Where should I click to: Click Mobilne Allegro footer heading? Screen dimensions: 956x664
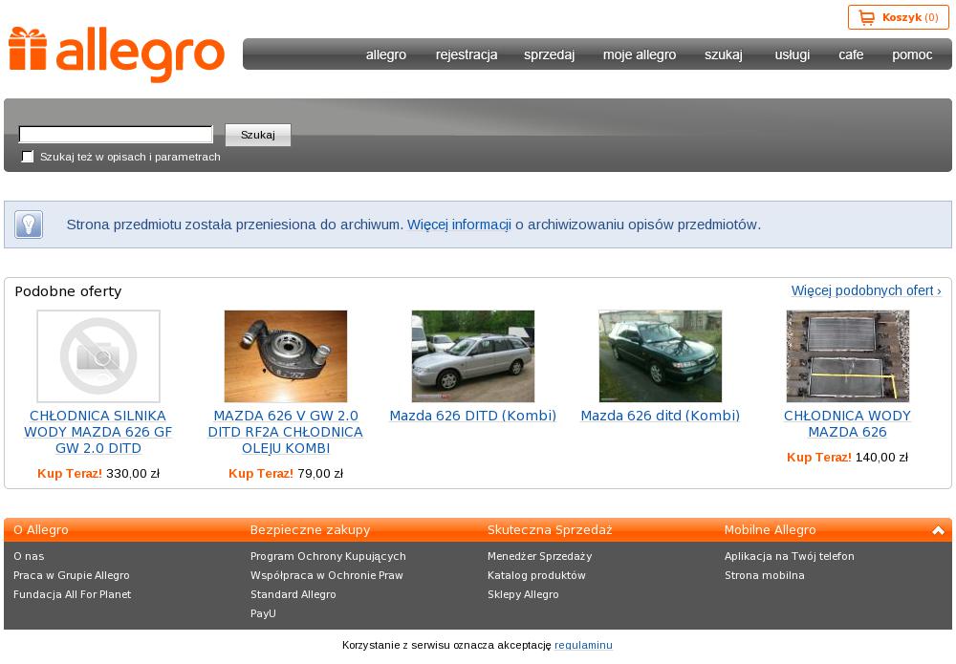tap(770, 530)
